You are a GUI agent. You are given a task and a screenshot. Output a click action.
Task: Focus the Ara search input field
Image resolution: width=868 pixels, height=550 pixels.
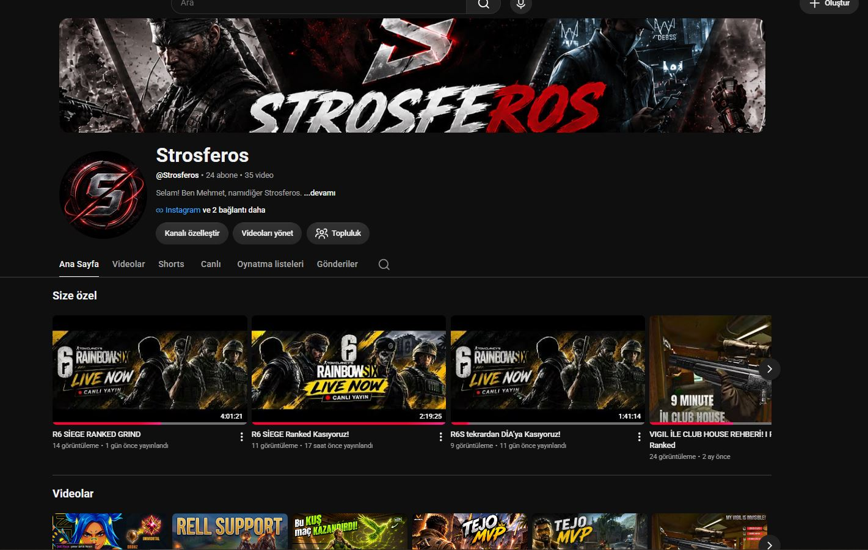point(319,4)
